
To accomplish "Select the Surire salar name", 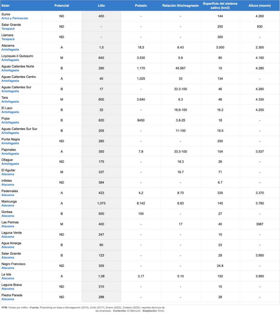I will click(x=6, y=14).
